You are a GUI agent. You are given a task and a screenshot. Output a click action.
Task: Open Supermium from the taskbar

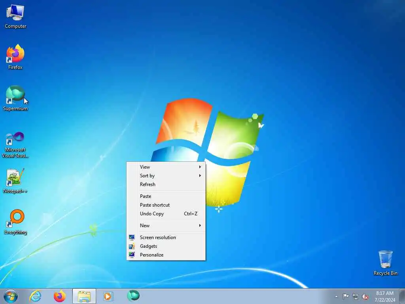pyautogui.click(x=133, y=296)
